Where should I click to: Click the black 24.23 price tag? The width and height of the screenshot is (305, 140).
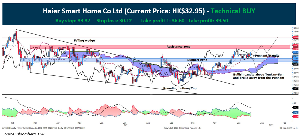click(x=296, y=88)
